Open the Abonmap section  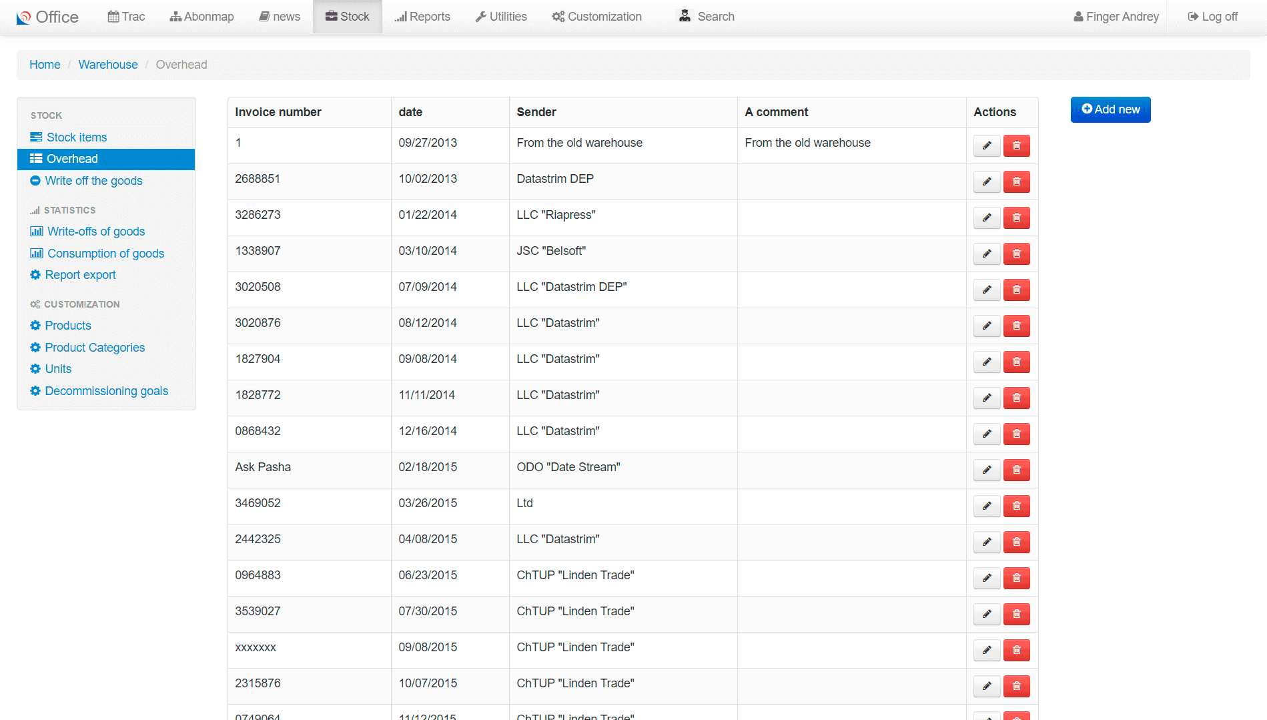201,17
